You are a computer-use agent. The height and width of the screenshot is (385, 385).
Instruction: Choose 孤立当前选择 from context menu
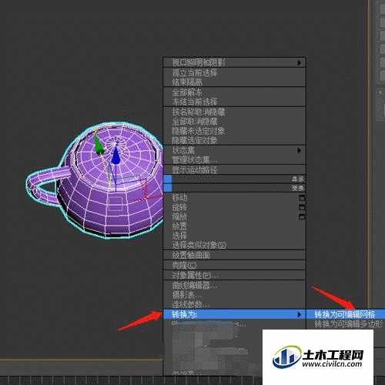(x=234, y=73)
